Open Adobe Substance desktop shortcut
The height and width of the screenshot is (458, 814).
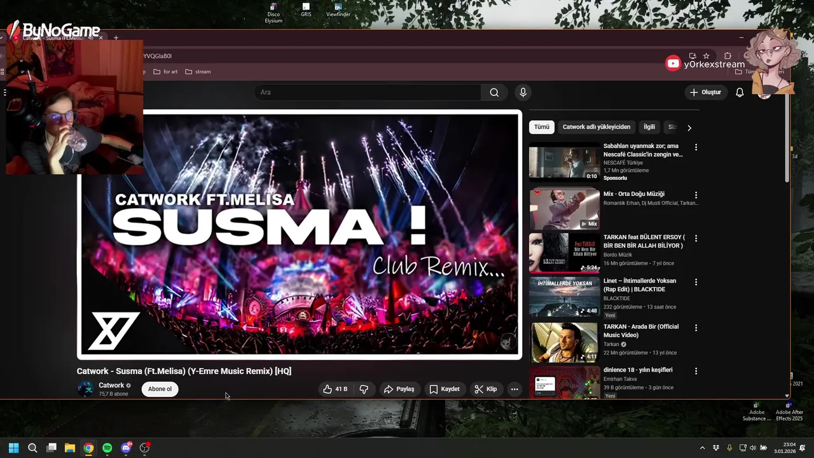[757, 411]
